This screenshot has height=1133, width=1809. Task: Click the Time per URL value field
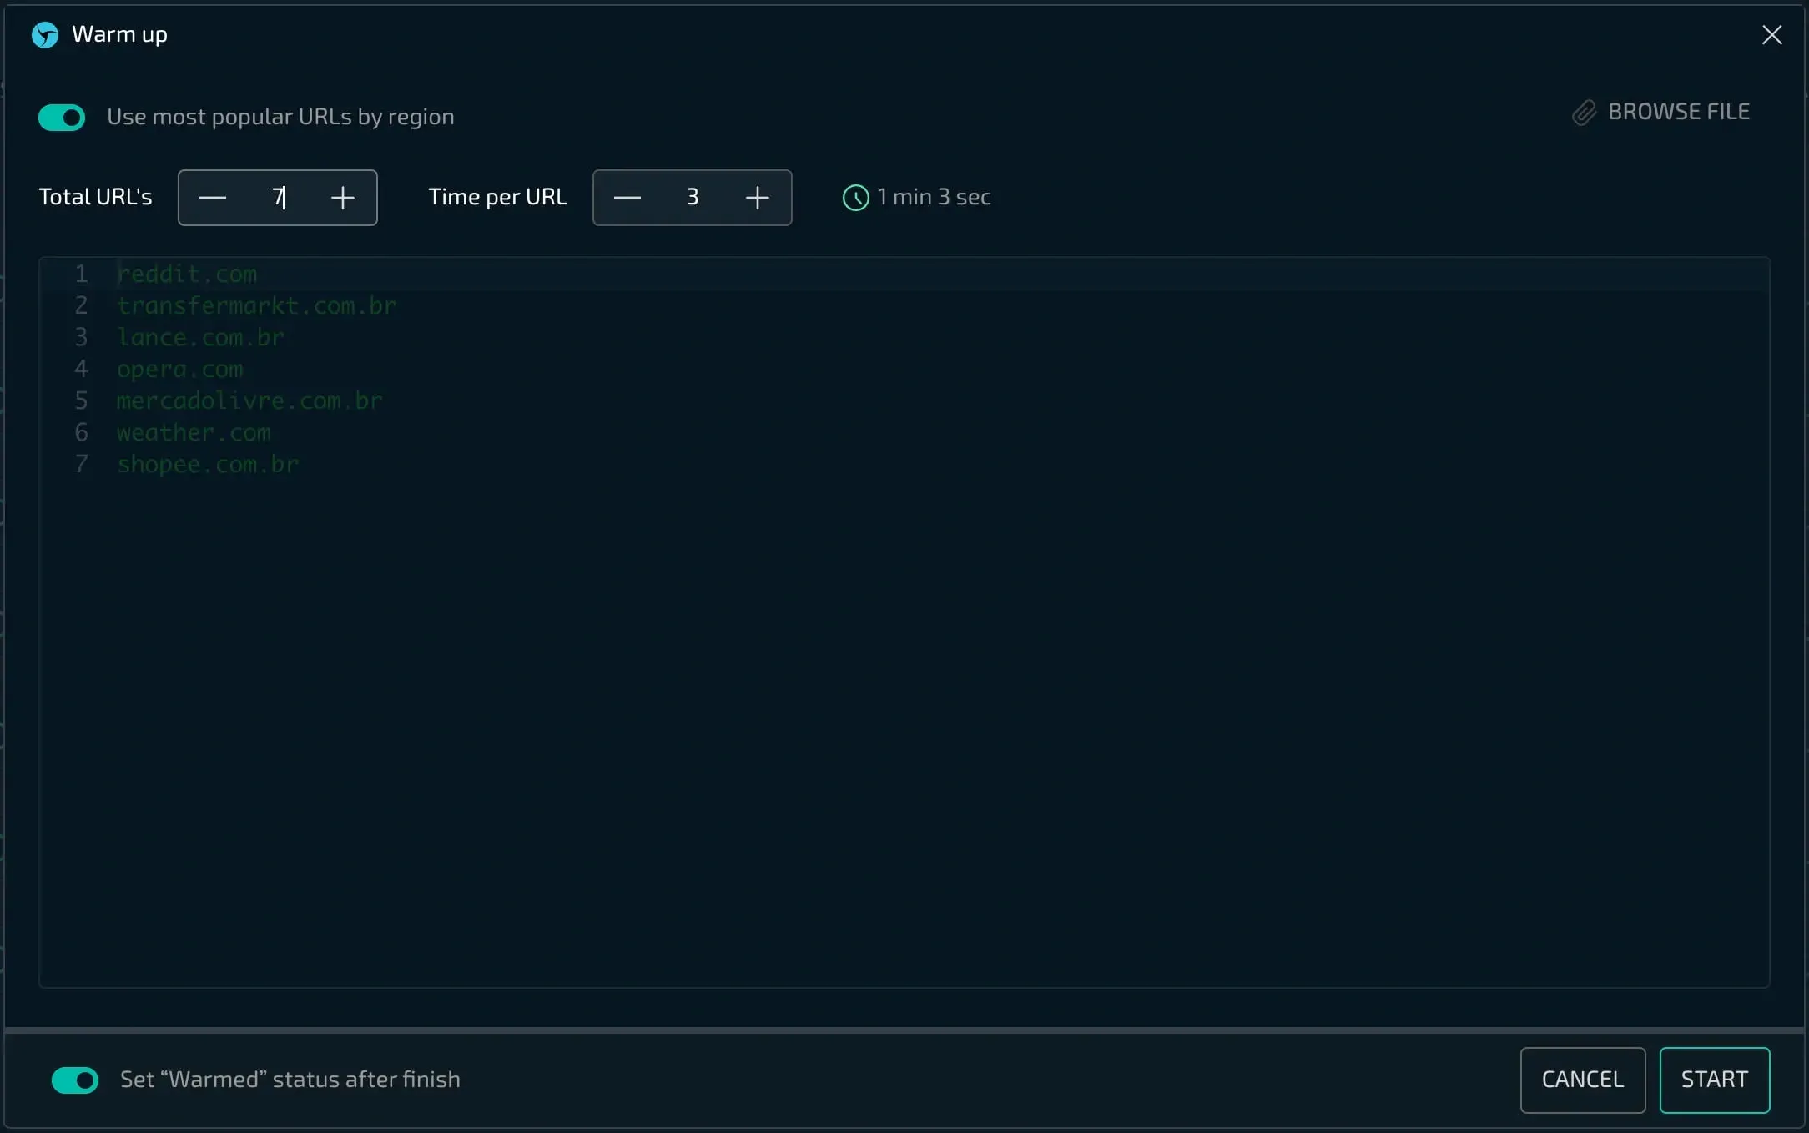point(693,198)
